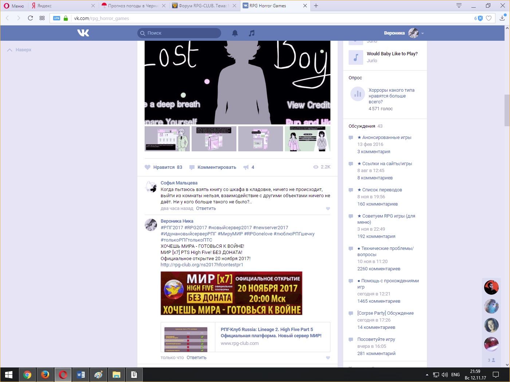Launch Chrome from taskbar
Viewport: 510px width, 382px height.
[27, 375]
